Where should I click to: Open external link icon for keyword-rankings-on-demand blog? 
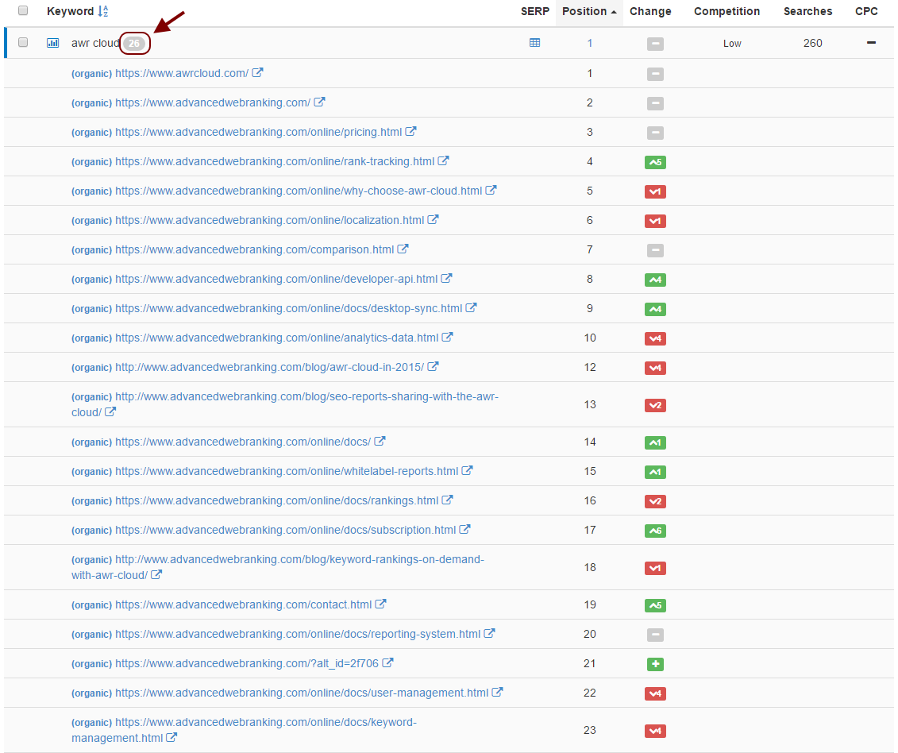(156, 574)
